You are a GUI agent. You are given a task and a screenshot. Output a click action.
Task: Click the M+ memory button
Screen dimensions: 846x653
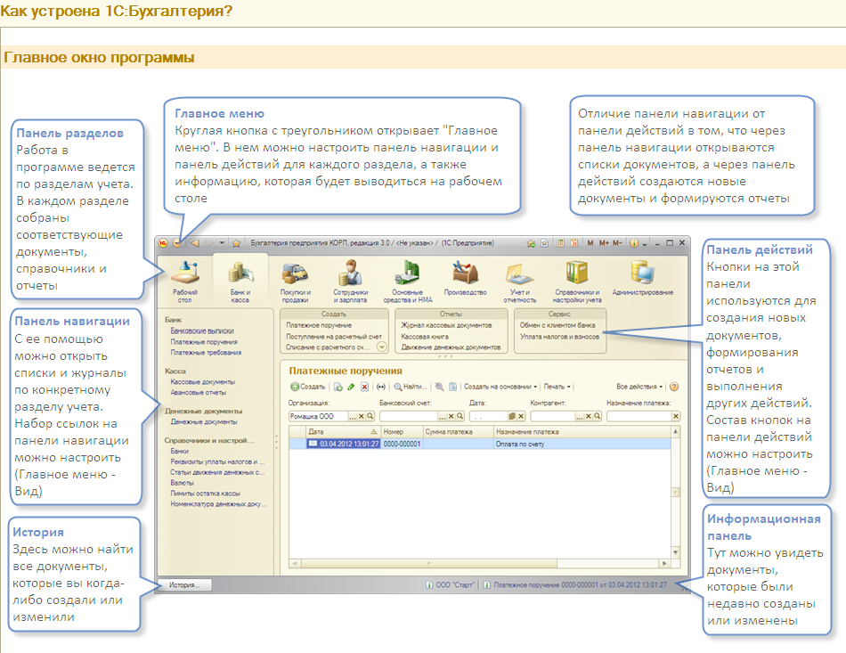(604, 243)
